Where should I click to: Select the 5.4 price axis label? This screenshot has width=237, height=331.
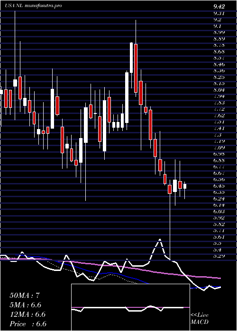tap(218, 250)
